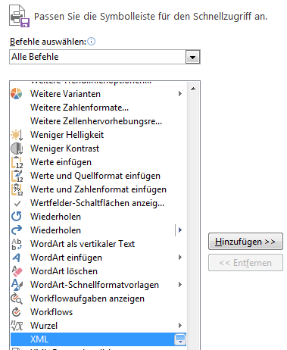Click the curved right-arrow Wiederholen icon

[x=17, y=230]
